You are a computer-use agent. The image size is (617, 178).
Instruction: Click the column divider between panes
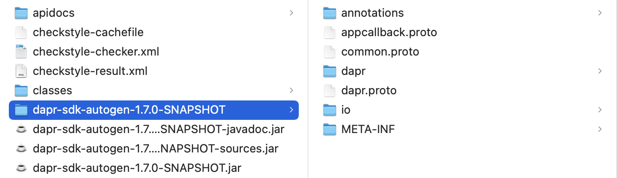pyautogui.click(x=308, y=88)
